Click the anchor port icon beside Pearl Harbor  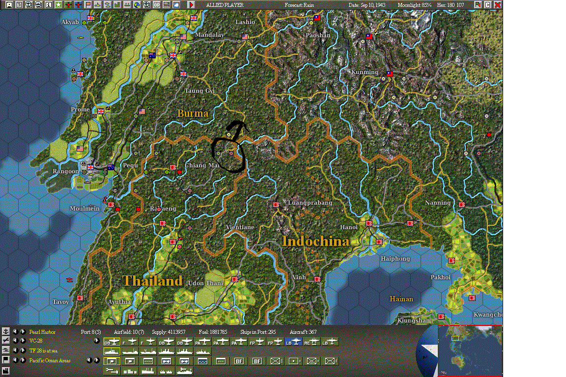tap(6, 331)
